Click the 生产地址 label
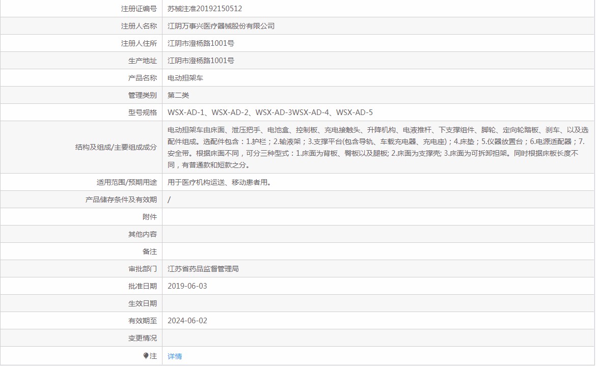 tap(143, 61)
